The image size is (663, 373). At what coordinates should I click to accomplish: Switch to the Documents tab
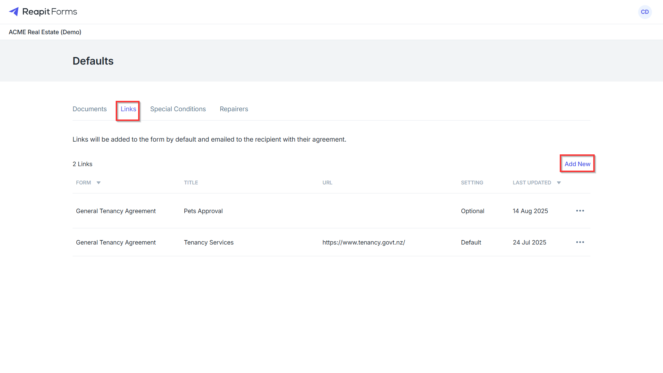coord(89,109)
